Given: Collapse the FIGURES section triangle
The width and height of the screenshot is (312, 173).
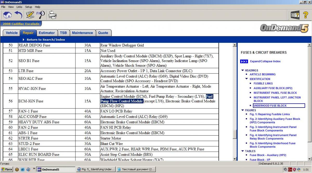Looking at the screenshot, I should [243, 110].
